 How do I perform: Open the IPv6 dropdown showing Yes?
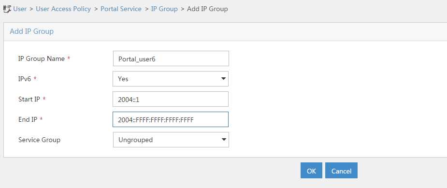[171, 79]
